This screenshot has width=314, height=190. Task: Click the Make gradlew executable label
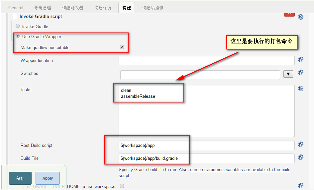click(45, 47)
